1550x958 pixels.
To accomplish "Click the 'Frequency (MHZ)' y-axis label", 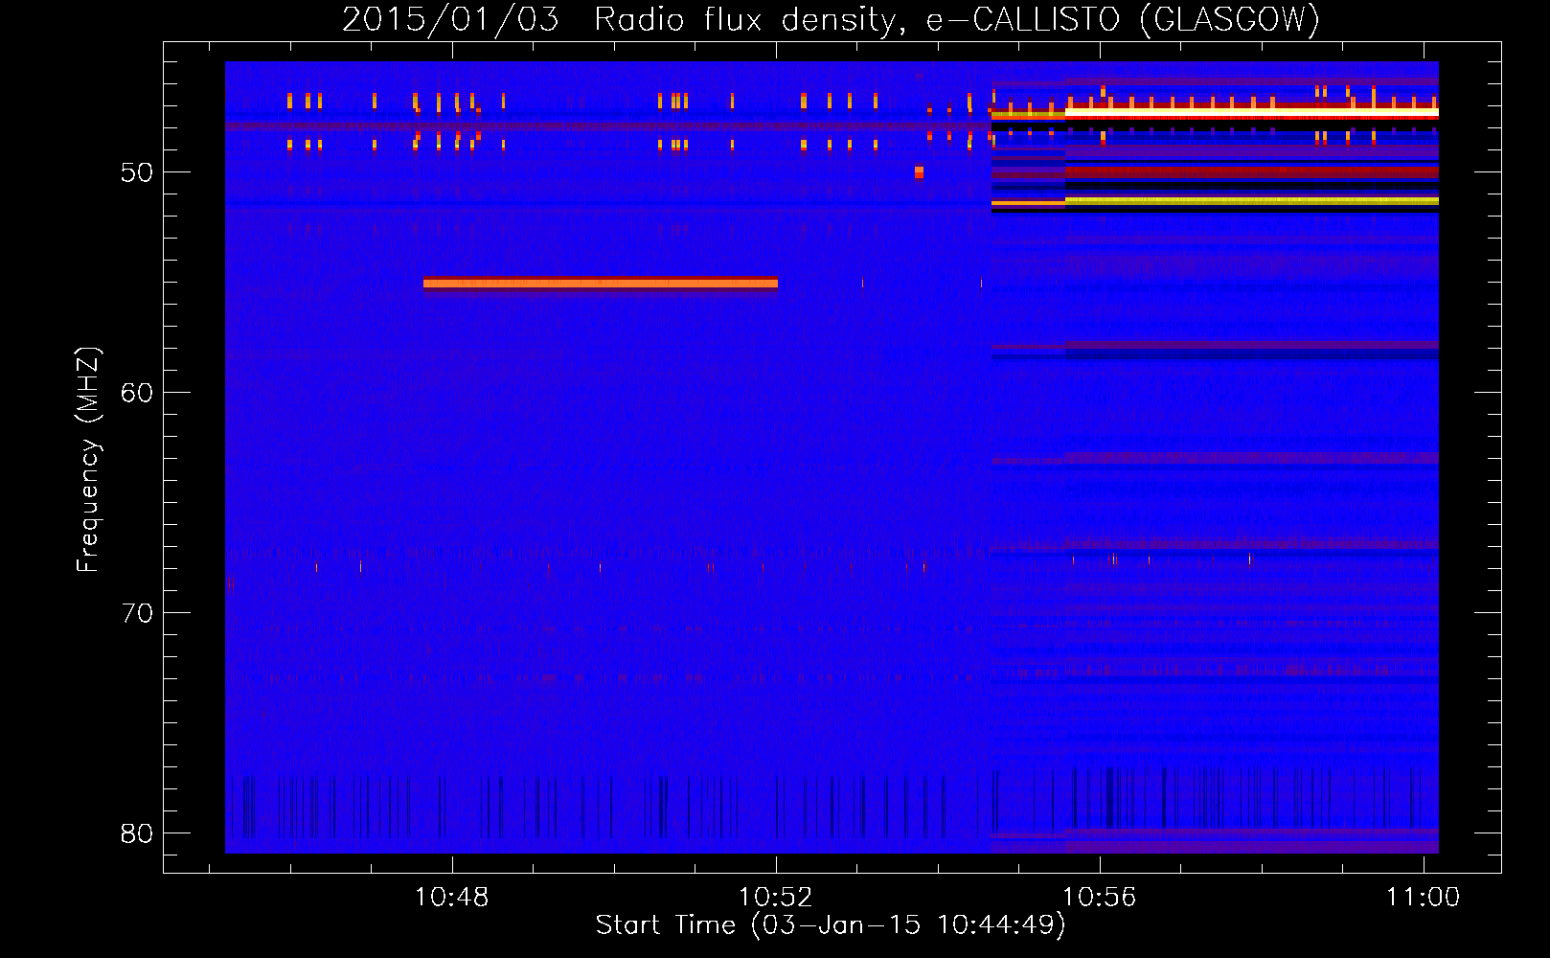I will [x=88, y=460].
